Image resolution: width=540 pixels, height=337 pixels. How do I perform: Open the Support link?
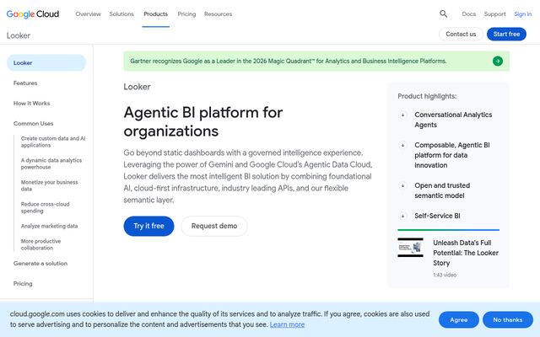[495, 14]
